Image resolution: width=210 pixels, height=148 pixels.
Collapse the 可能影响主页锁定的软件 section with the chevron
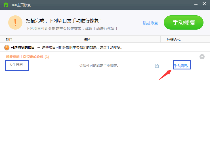pos(202,57)
